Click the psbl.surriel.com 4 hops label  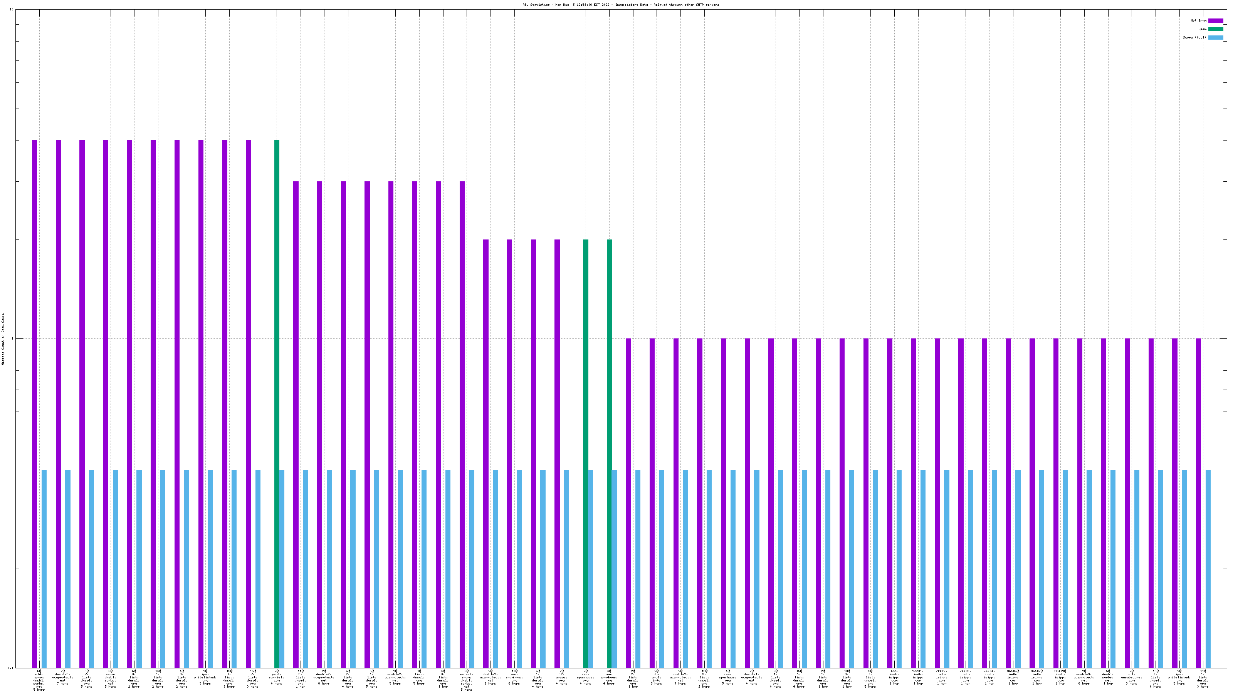coord(277,677)
